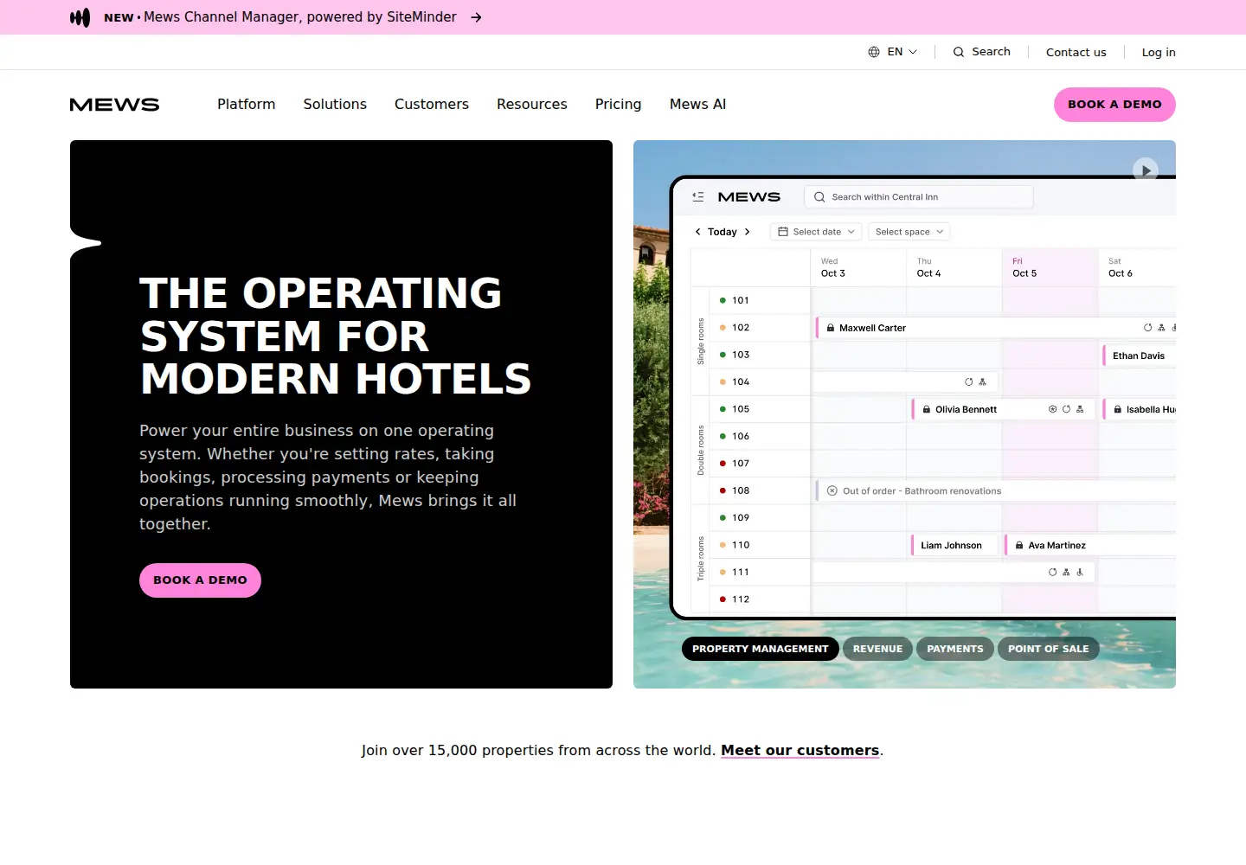Click the accessibility icon on room 111 block
1246x865 pixels.
pos(1080,572)
